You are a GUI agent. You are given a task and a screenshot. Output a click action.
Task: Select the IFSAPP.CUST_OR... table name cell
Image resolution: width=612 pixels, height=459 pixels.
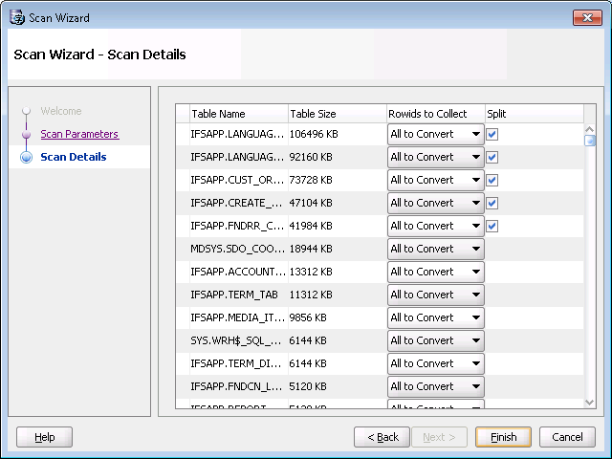(x=238, y=180)
